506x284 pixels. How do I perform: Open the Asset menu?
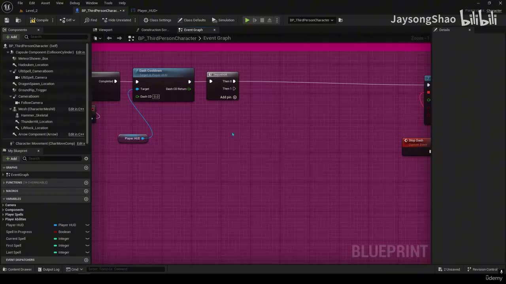pos(45,3)
